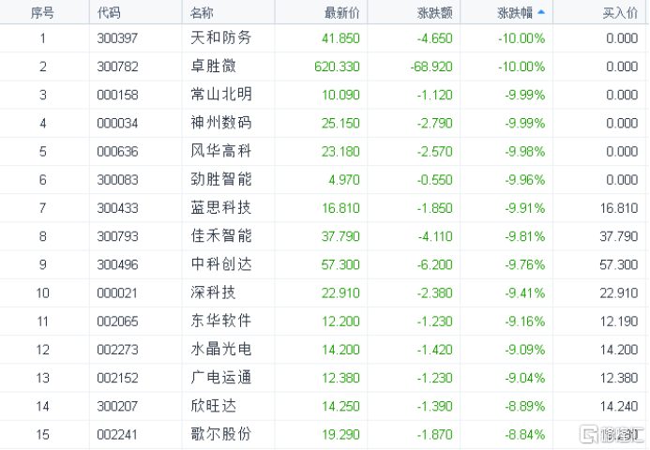Open stock 蓝思科技
The image size is (650, 450).
[x=221, y=208]
